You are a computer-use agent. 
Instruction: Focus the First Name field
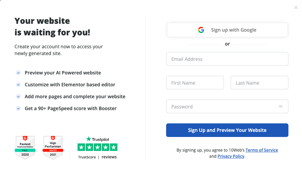pos(195,83)
